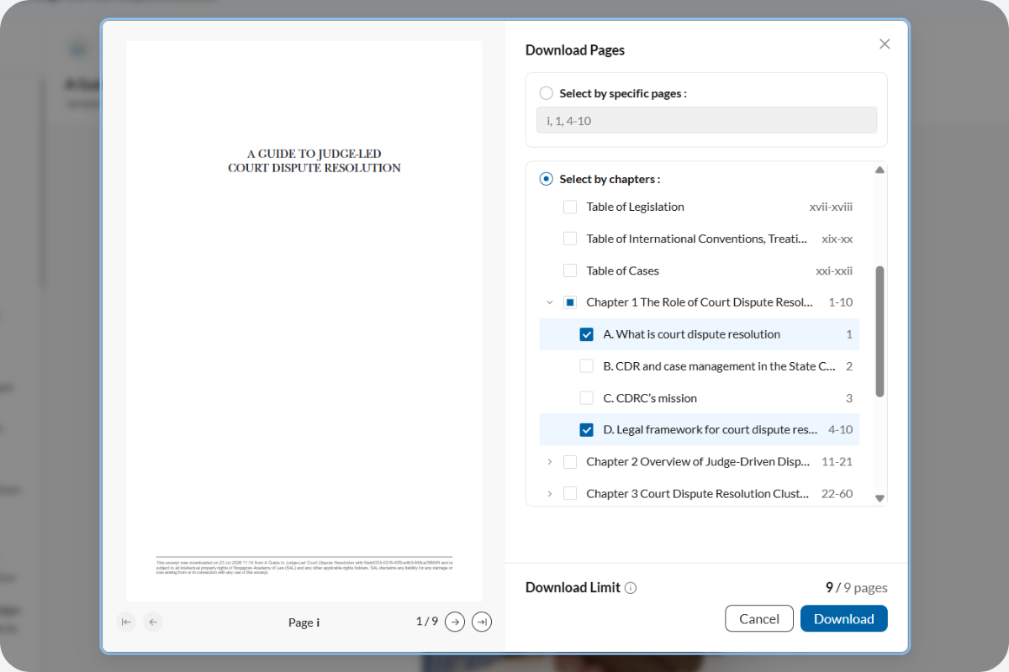Go to previous preview page
1009x672 pixels.
tap(152, 622)
